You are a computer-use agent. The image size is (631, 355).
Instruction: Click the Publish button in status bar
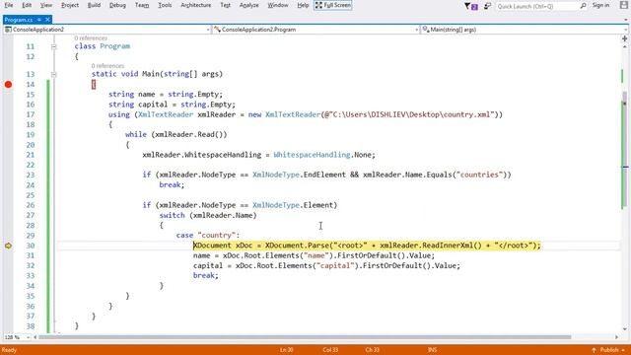click(x=609, y=350)
